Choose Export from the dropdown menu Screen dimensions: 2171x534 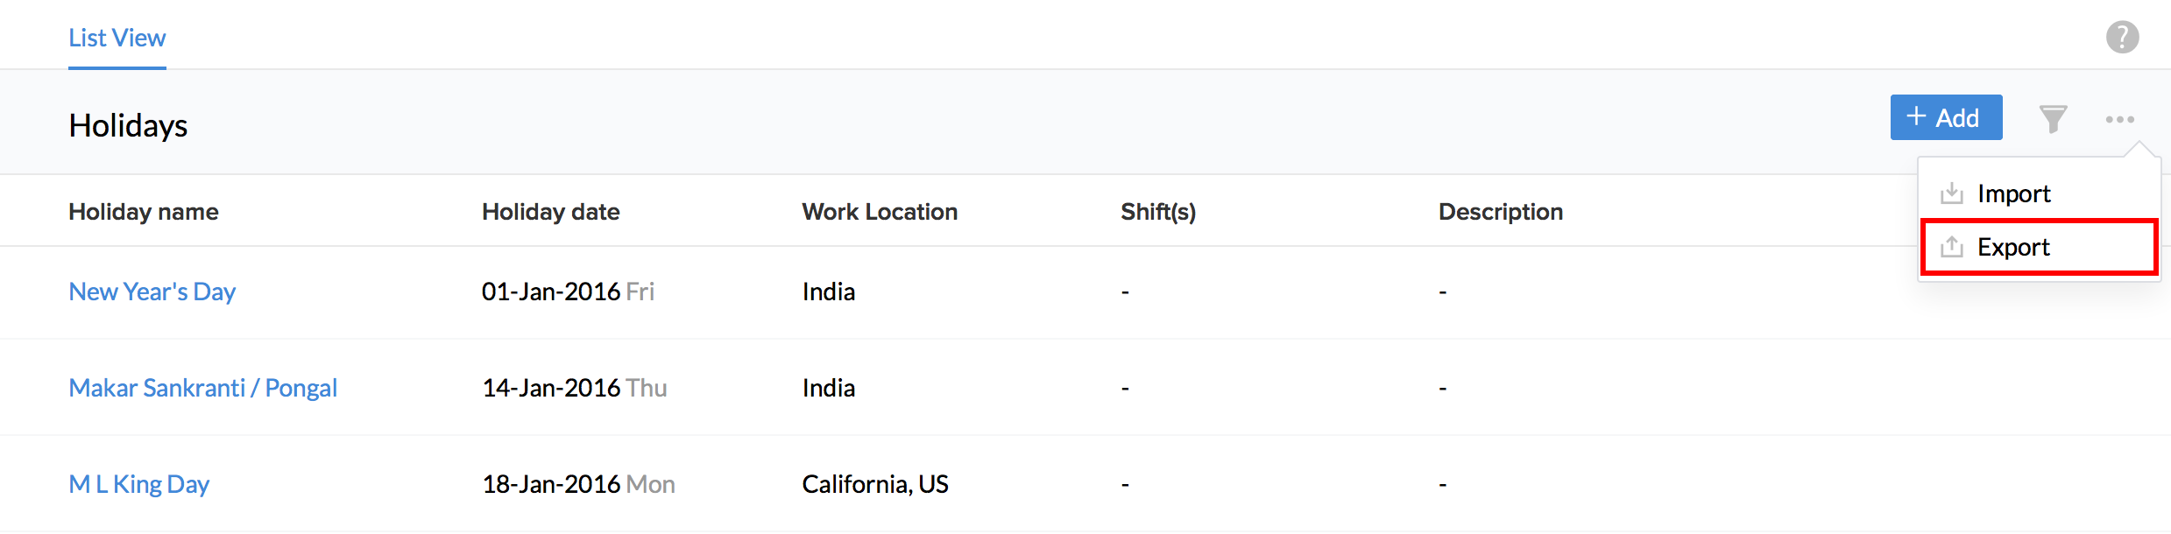coord(2013,247)
